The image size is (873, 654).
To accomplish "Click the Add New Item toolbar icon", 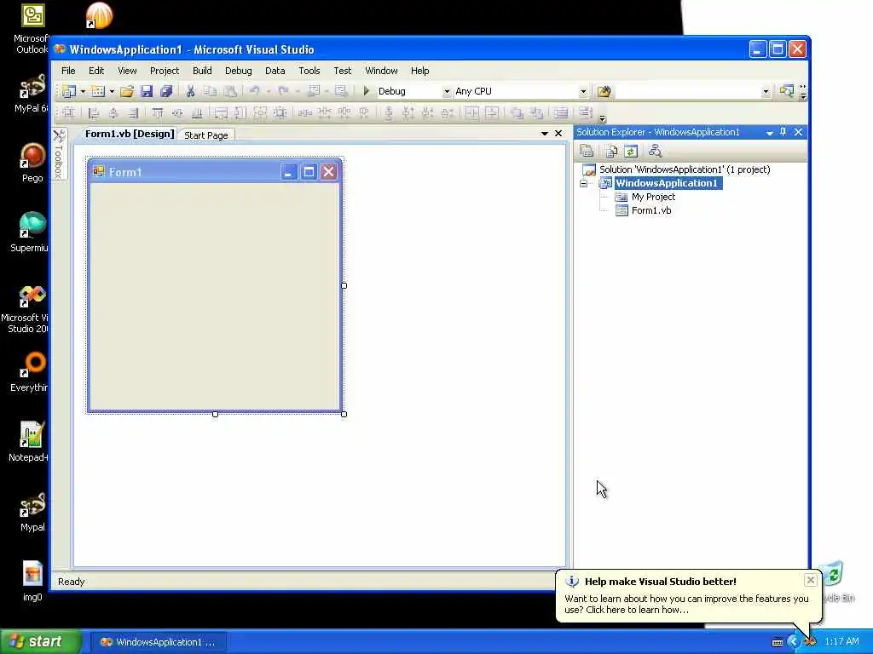I will tap(98, 91).
